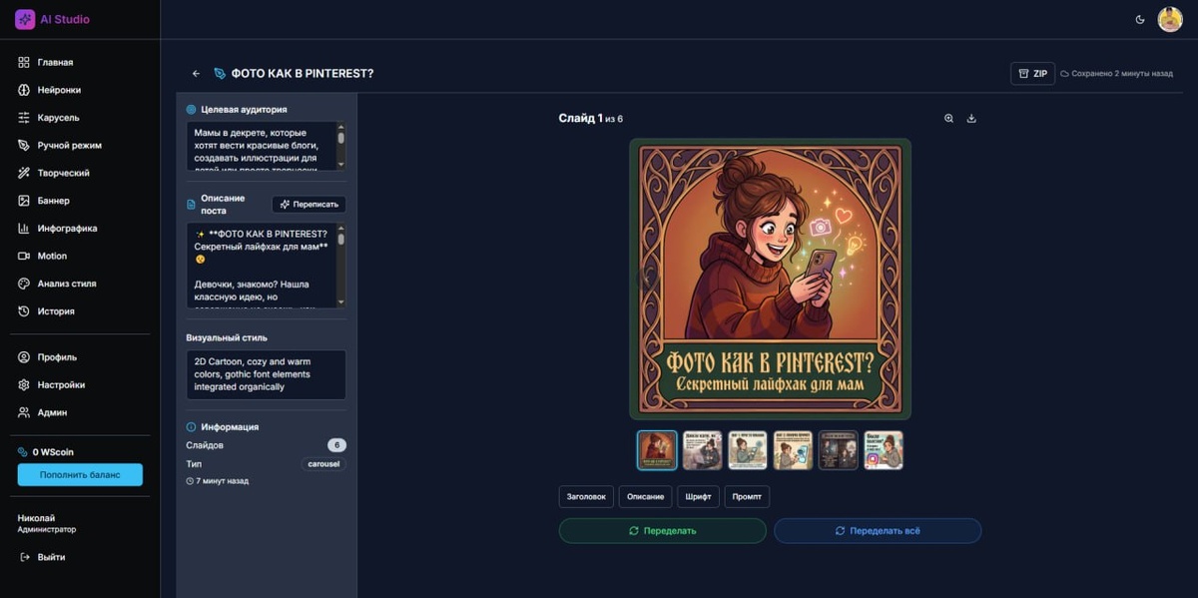Click the tag icon beside the title
1198x598 pixels.
pos(220,74)
